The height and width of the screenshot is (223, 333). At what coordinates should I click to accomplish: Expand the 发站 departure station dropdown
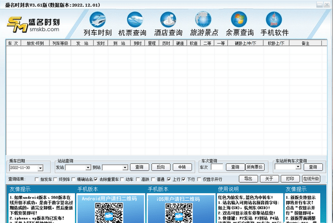pos(87,167)
